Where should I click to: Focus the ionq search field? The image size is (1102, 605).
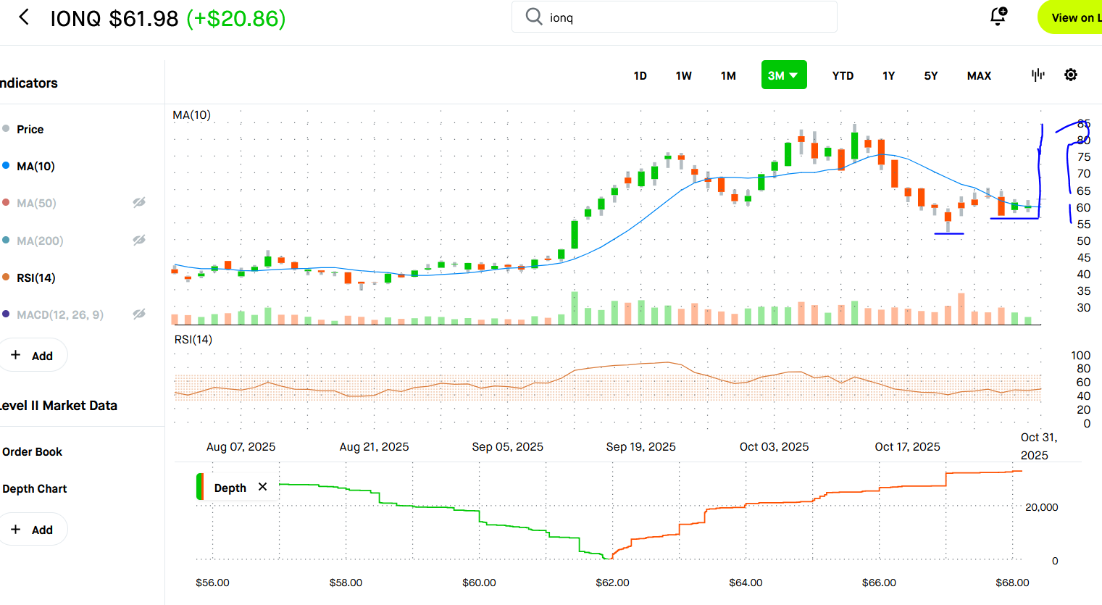[x=675, y=17]
